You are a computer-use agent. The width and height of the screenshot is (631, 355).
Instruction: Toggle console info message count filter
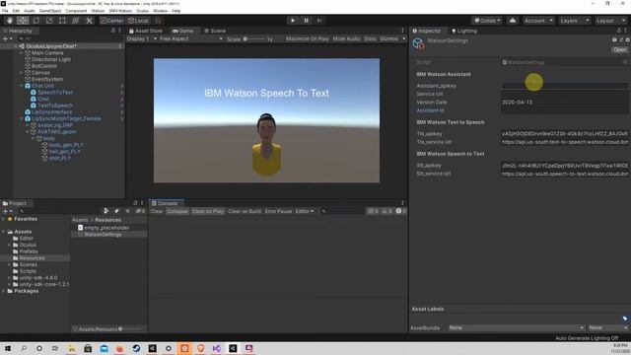[373, 211]
